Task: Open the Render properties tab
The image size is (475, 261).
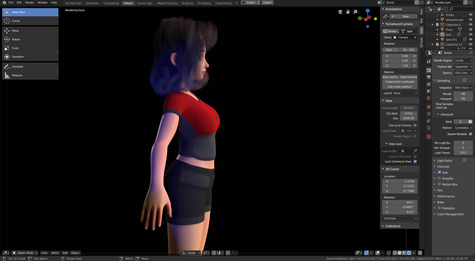Action: [429, 70]
